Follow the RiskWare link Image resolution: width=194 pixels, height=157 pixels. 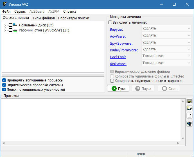click(x=118, y=64)
